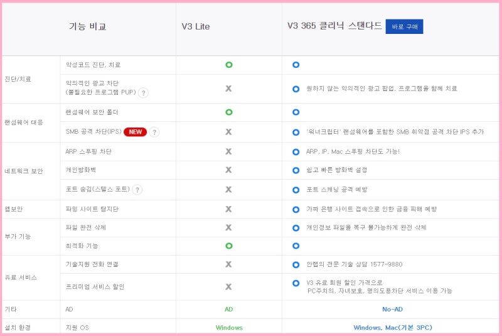
Task: Click the 유료 서비스 category label
Action: (x=21, y=278)
